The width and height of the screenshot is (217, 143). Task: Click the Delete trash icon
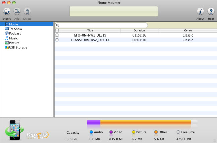coord(27,11)
